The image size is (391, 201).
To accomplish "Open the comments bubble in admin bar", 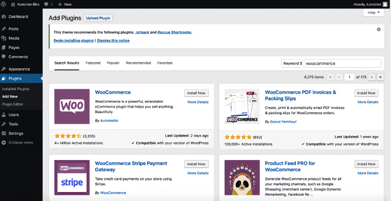I will 46,4.
